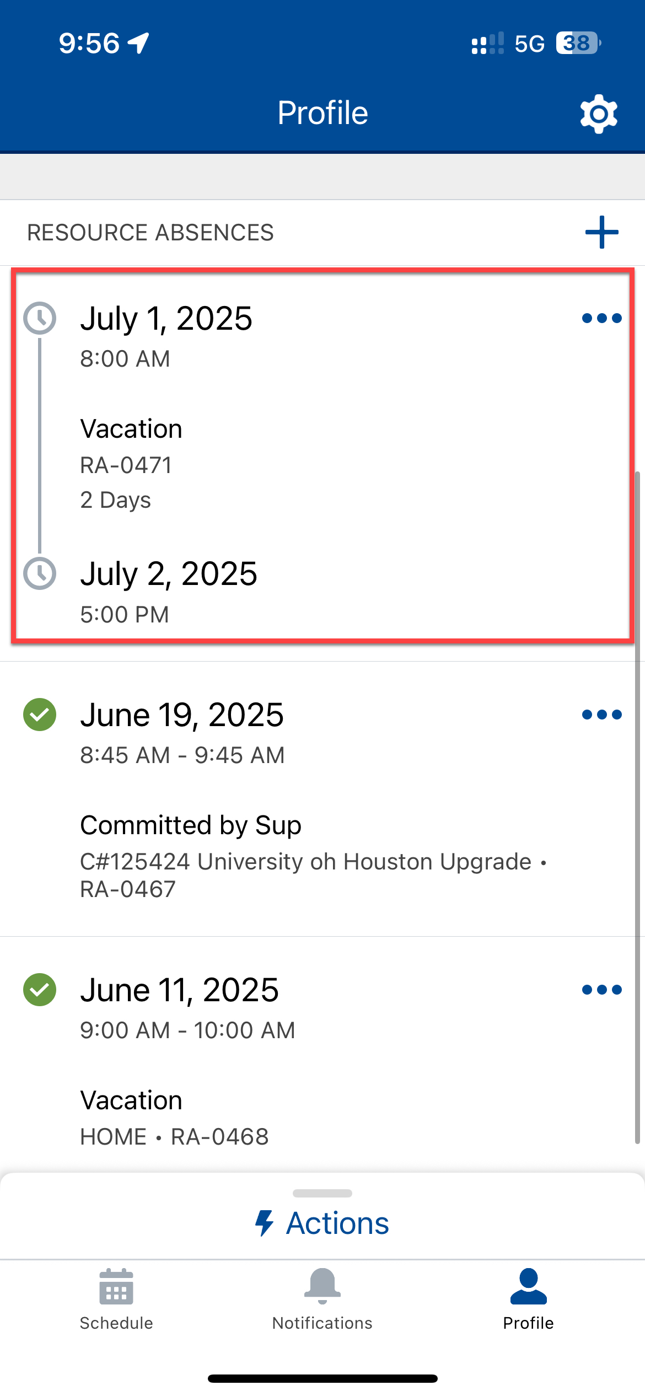Tap the green checkmark for June 11 absence

[x=40, y=990]
